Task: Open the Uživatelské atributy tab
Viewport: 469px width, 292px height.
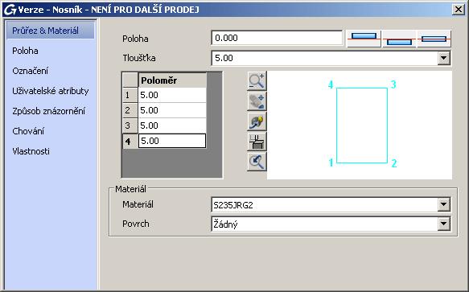Action: coord(51,91)
